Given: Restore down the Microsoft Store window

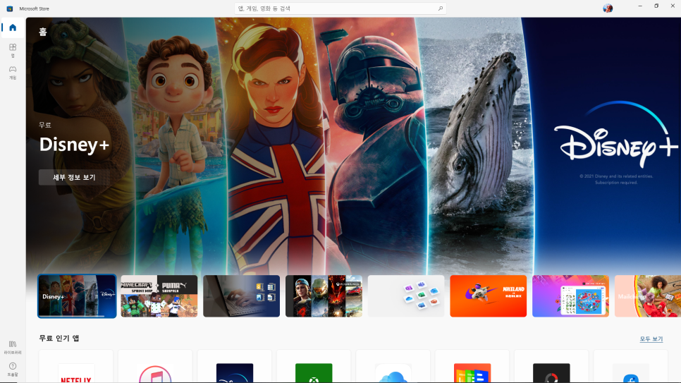Looking at the screenshot, I should click(x=656, y=6).
